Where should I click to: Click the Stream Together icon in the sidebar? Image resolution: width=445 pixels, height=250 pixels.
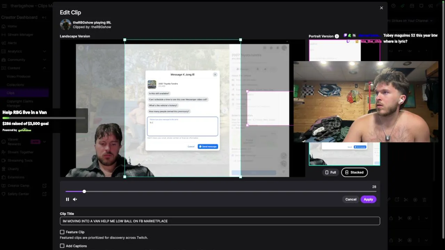(x=3, y=152)
